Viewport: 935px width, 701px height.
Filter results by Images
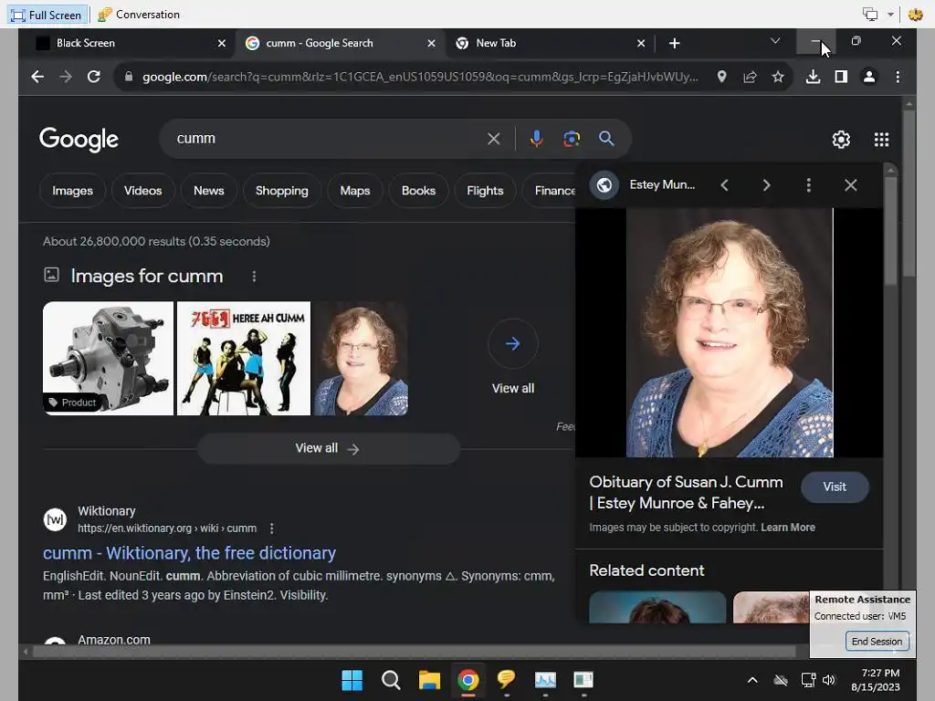[x=72, y=191]
